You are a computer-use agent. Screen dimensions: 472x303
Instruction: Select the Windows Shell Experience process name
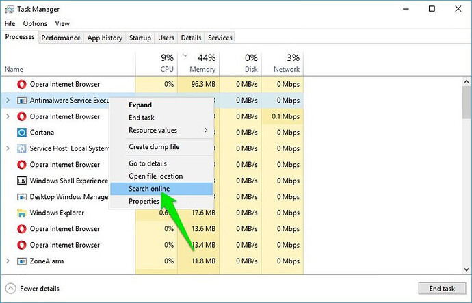tap(69, 181)
